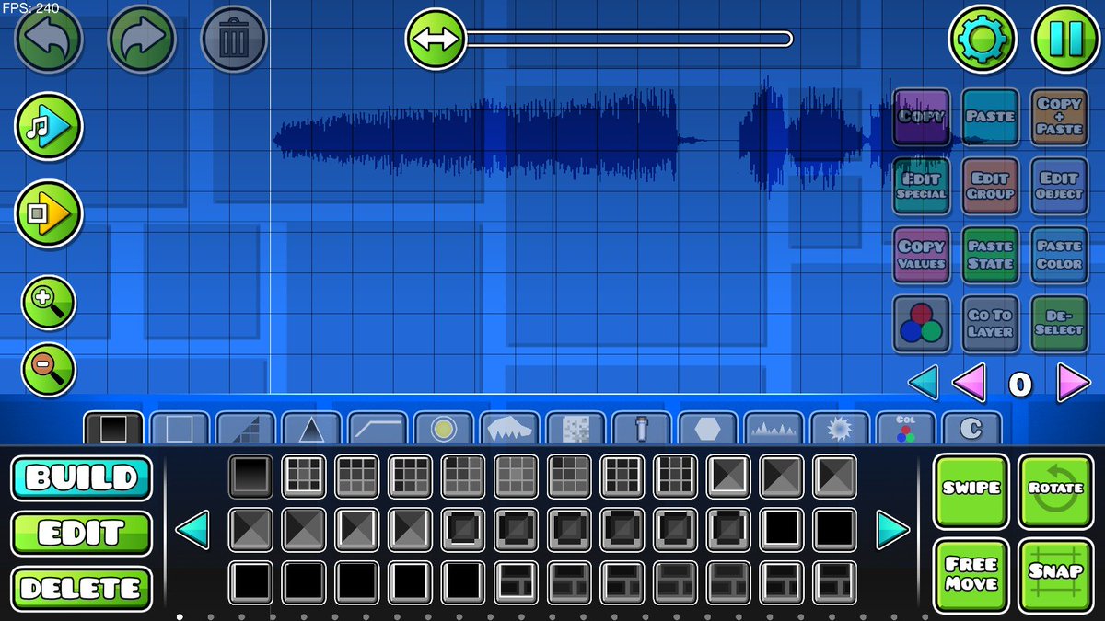Open the monster decoration tab
Image resolution: width=1105 pixels, height=621 pixels.
click(x=509, y=429)
